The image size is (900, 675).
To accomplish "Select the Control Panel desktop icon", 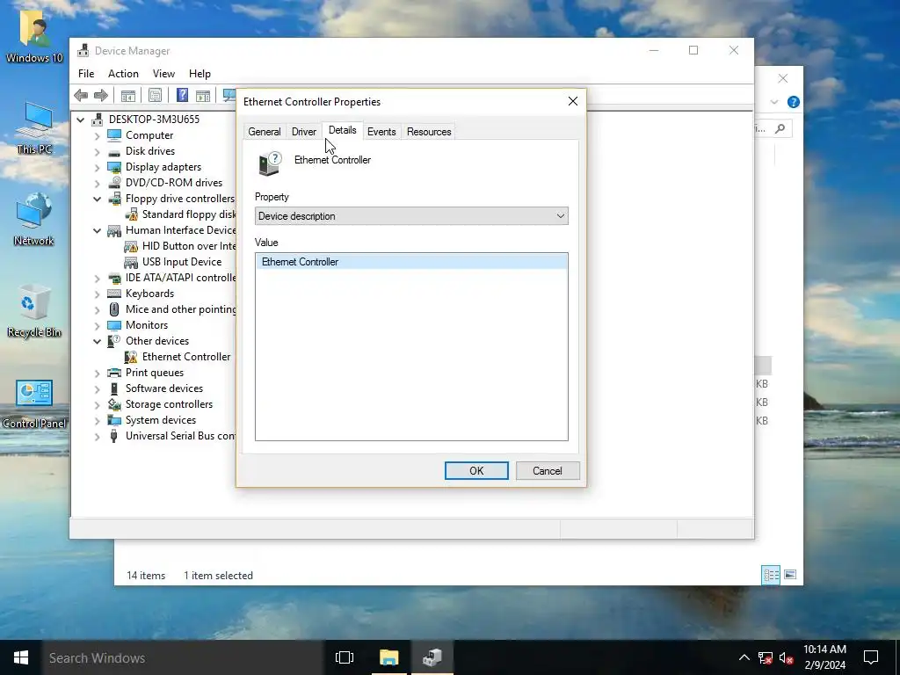I will click(34, 403).
